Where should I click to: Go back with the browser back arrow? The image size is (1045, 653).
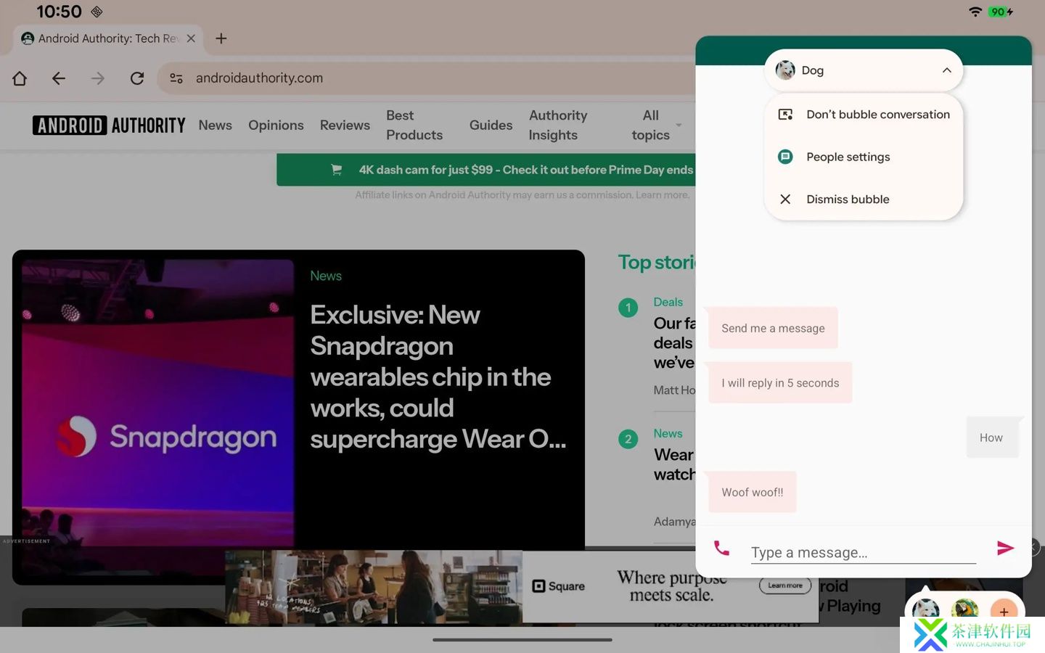tap(59, 78)
